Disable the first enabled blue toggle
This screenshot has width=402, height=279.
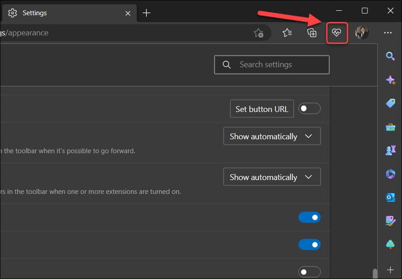coord(310,217)
